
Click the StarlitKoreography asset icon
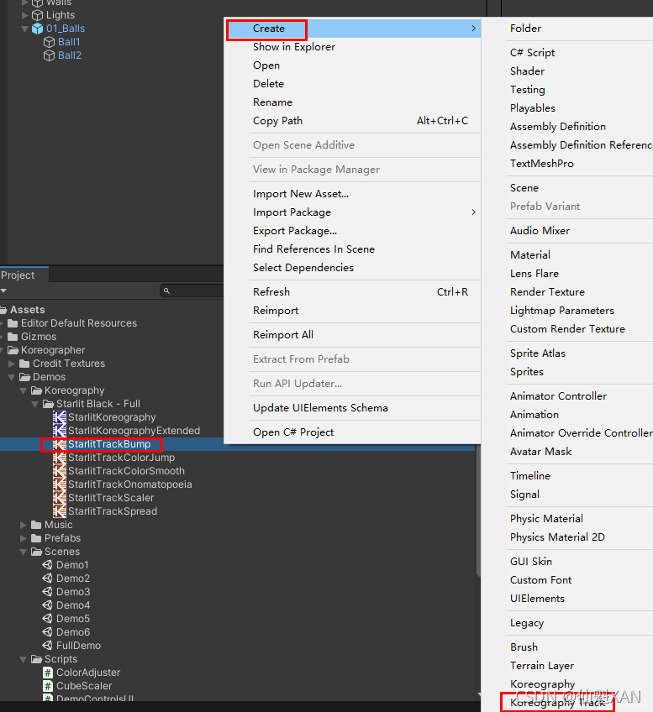point(60,417)
